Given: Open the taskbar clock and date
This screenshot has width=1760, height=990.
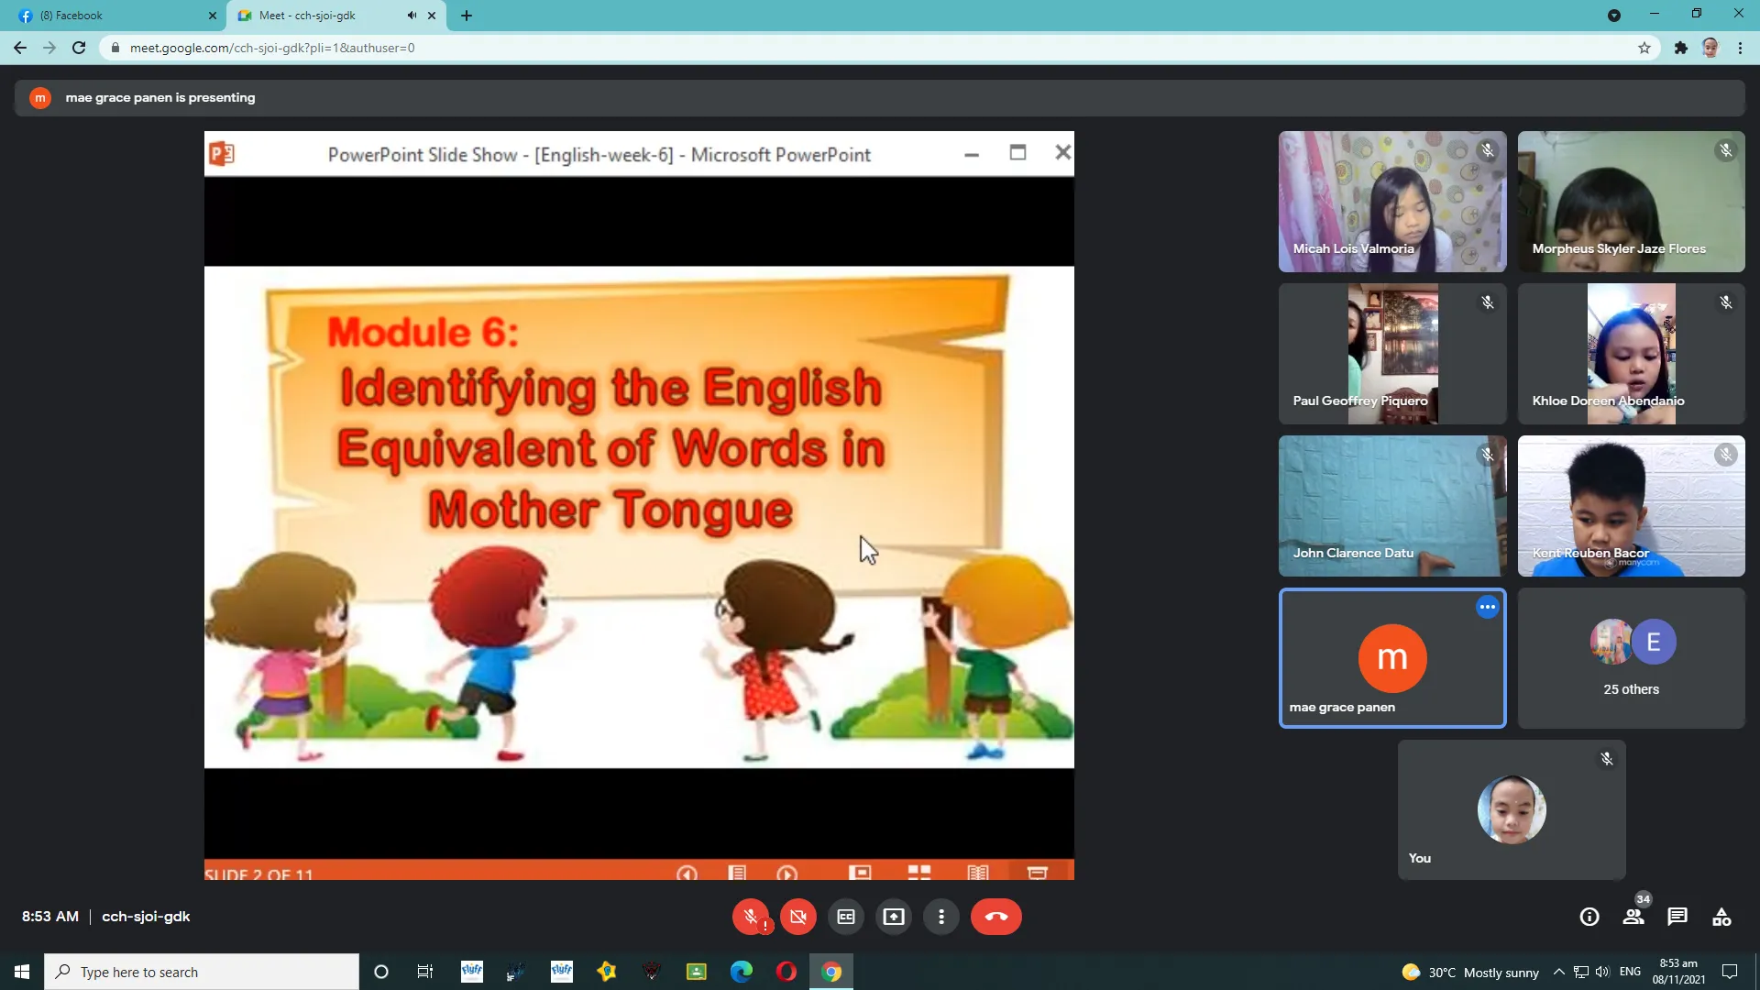Looking at the screenshot, I should pyautogui.click(x=1678, y=972).
